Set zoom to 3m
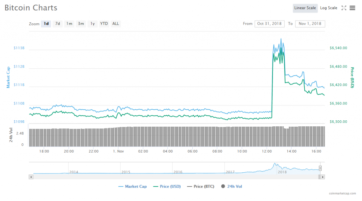 pyautogui.click(x=81, y=24)
